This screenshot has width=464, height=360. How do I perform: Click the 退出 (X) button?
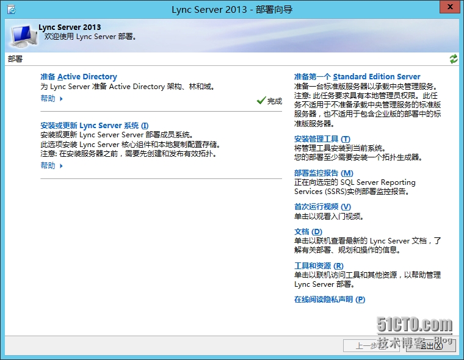coord(431,345)
